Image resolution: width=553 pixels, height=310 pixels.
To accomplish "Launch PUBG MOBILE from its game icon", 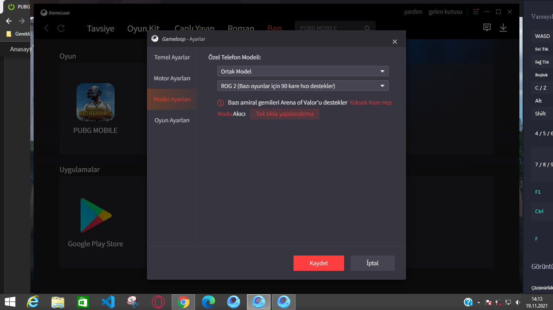I will (96, 102).
